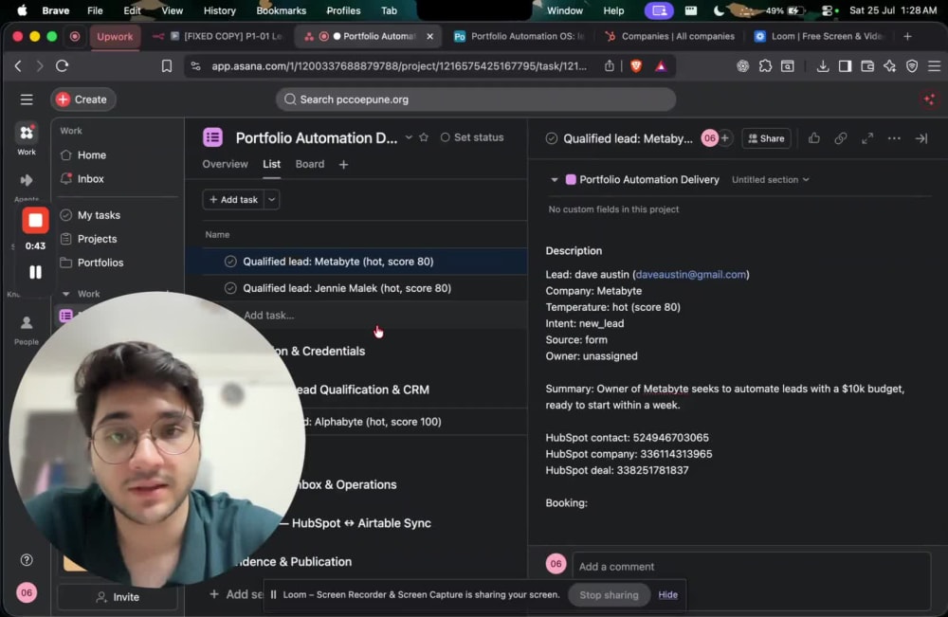Close the task details pane arrow
The image size is (948, 617).
[921, 138]
